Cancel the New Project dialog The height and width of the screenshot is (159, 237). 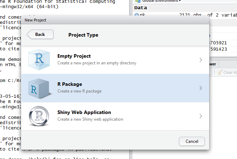coord(192,141)
